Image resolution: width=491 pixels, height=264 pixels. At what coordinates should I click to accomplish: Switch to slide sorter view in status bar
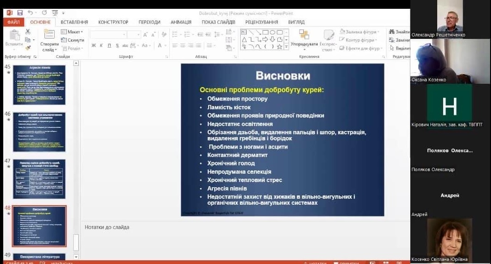386,263
